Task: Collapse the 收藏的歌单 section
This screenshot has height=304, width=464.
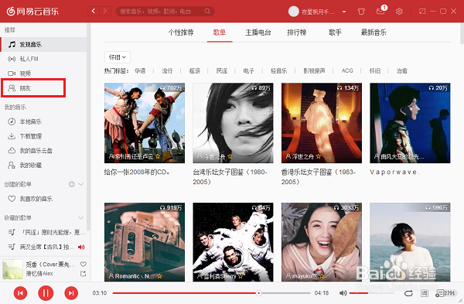Action: click(x=80, y=218)
